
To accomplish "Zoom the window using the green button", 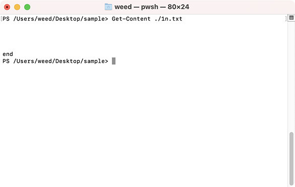I will 27,7.
